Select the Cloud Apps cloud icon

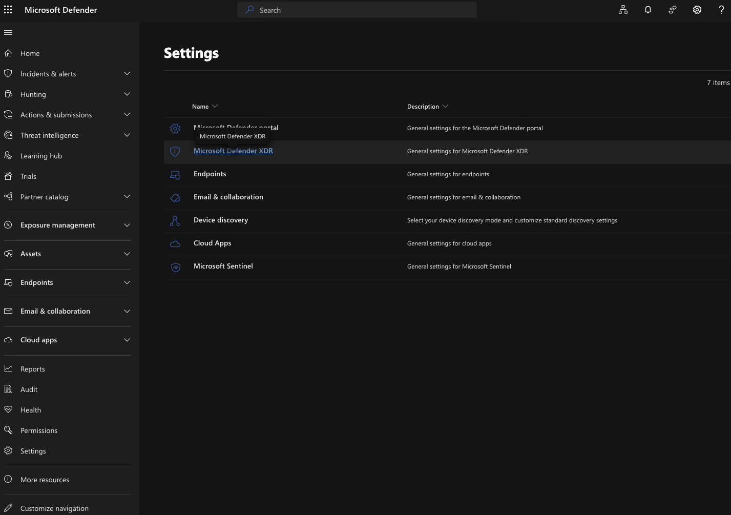175,244
